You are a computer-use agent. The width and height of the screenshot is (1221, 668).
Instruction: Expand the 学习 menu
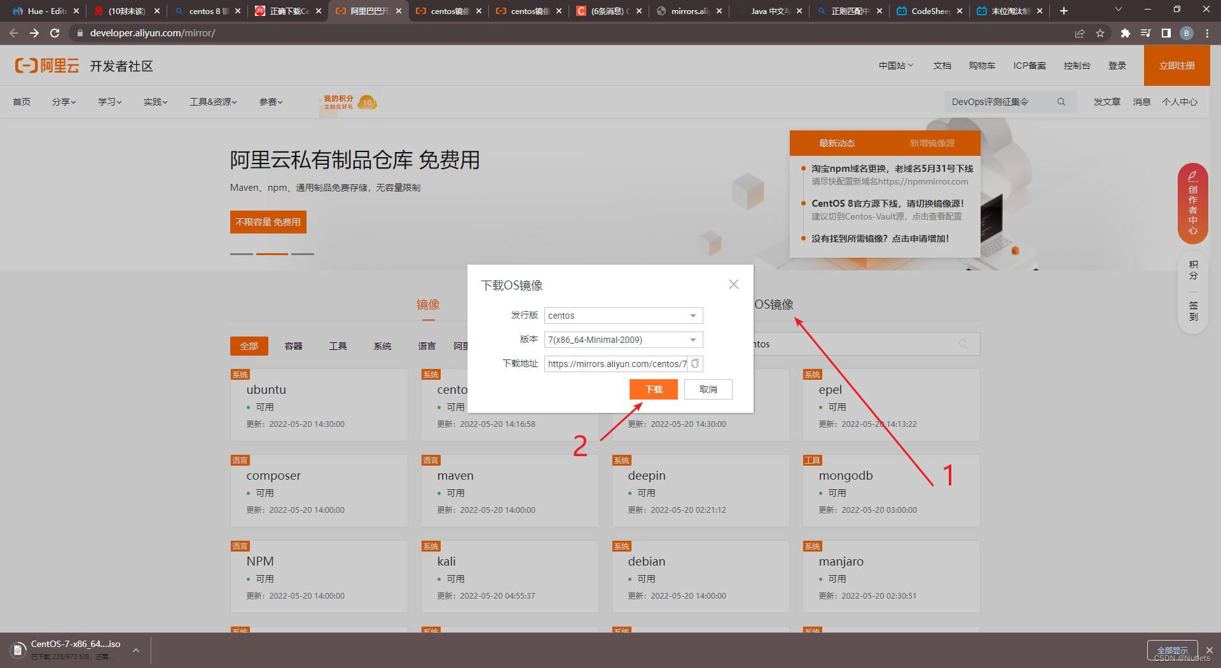(109, 102)
